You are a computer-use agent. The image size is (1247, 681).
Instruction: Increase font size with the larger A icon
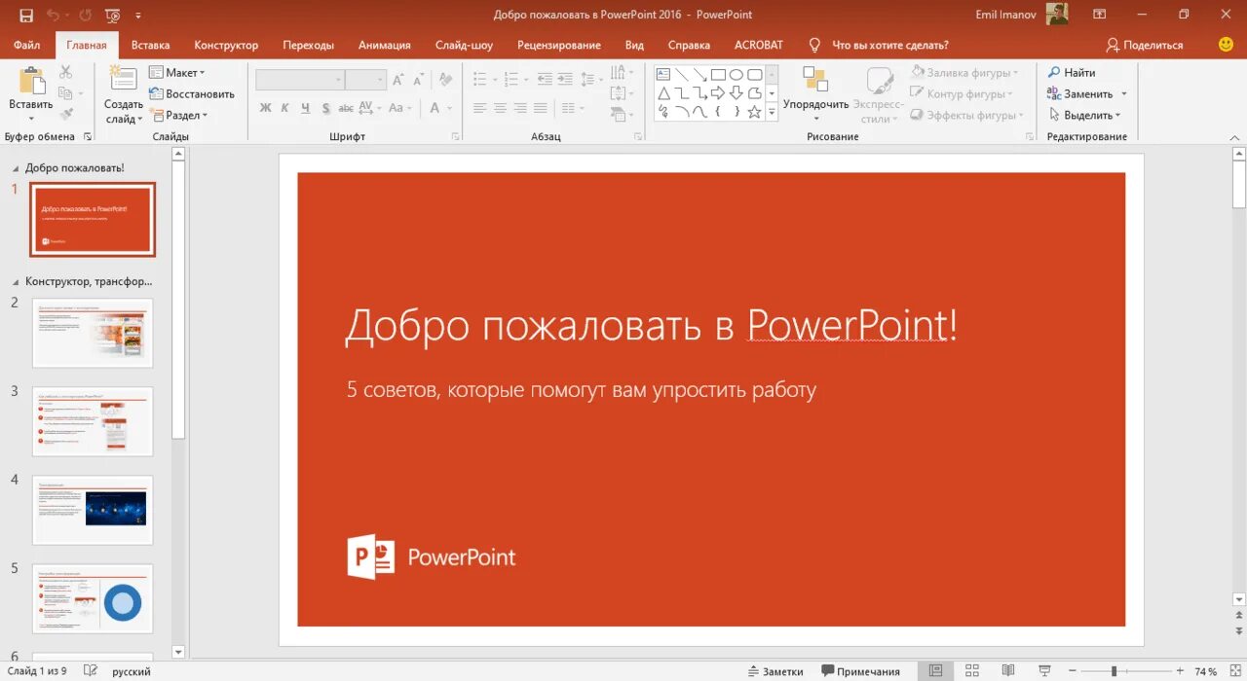coord(398,79)
